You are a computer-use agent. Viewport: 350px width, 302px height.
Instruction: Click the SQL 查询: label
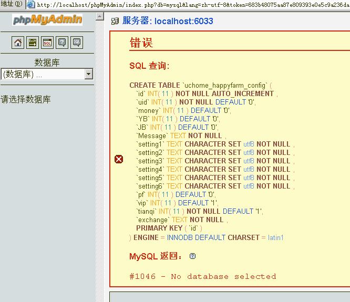[x=149, y=66]
